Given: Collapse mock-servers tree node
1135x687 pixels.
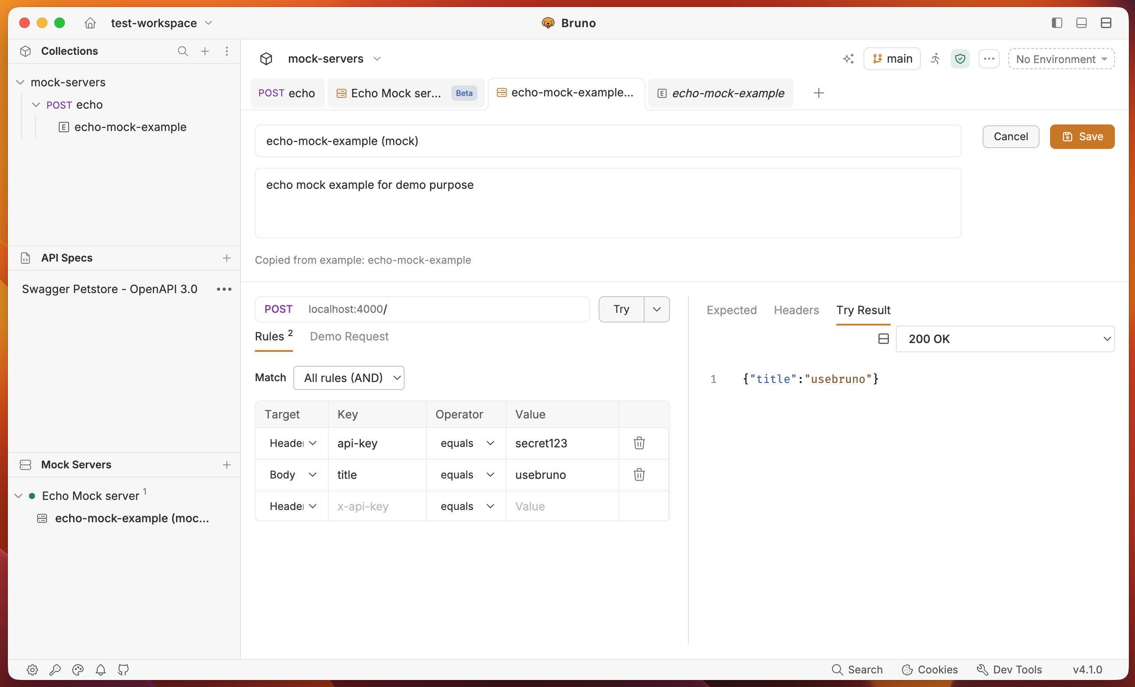Looking at the screenshot, I should pyautogui.click(x=20, y=82).
